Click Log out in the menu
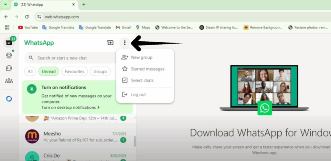 [x=138, y=95]
